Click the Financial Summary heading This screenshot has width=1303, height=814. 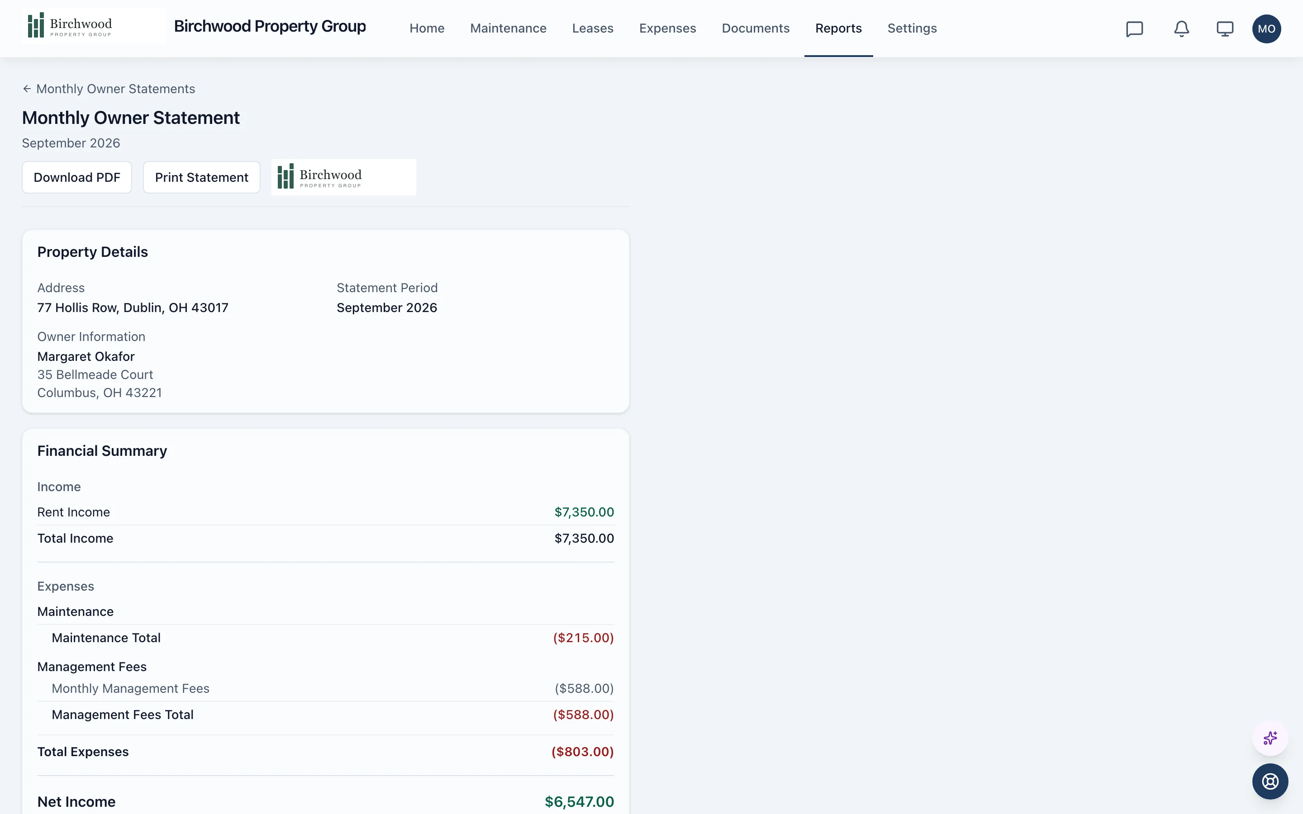tap(102, 450)
